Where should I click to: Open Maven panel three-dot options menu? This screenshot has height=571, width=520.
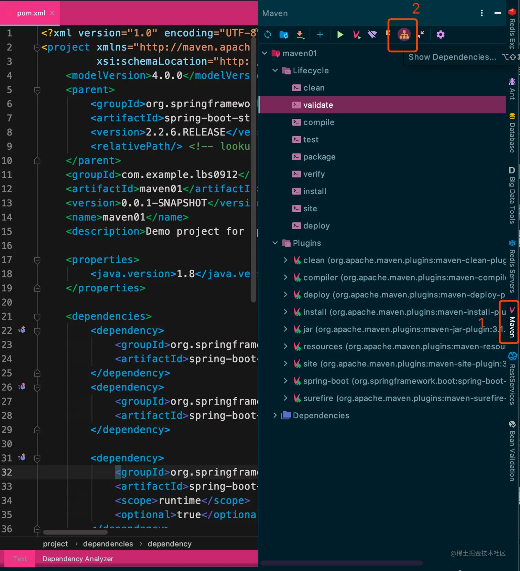click(x=482, y=13)
